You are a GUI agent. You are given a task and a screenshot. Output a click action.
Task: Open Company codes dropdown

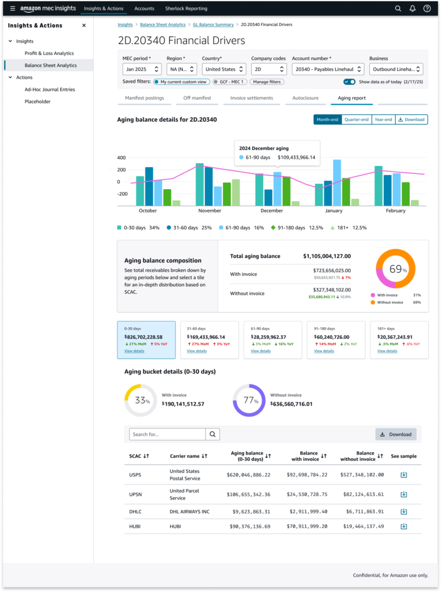(269, 69)
